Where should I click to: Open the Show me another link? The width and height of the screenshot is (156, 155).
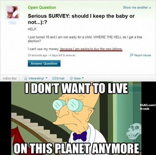pyautogui.click(x=137, y=8)
